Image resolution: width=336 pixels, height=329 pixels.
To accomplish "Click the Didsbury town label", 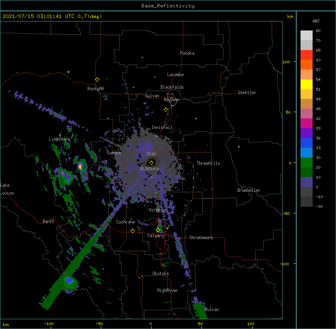I will pyautogui.click(x=150, y=168).
